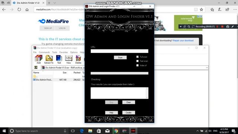
Task: Open File Explorer from the taskbar
Action: click(90, 131)
